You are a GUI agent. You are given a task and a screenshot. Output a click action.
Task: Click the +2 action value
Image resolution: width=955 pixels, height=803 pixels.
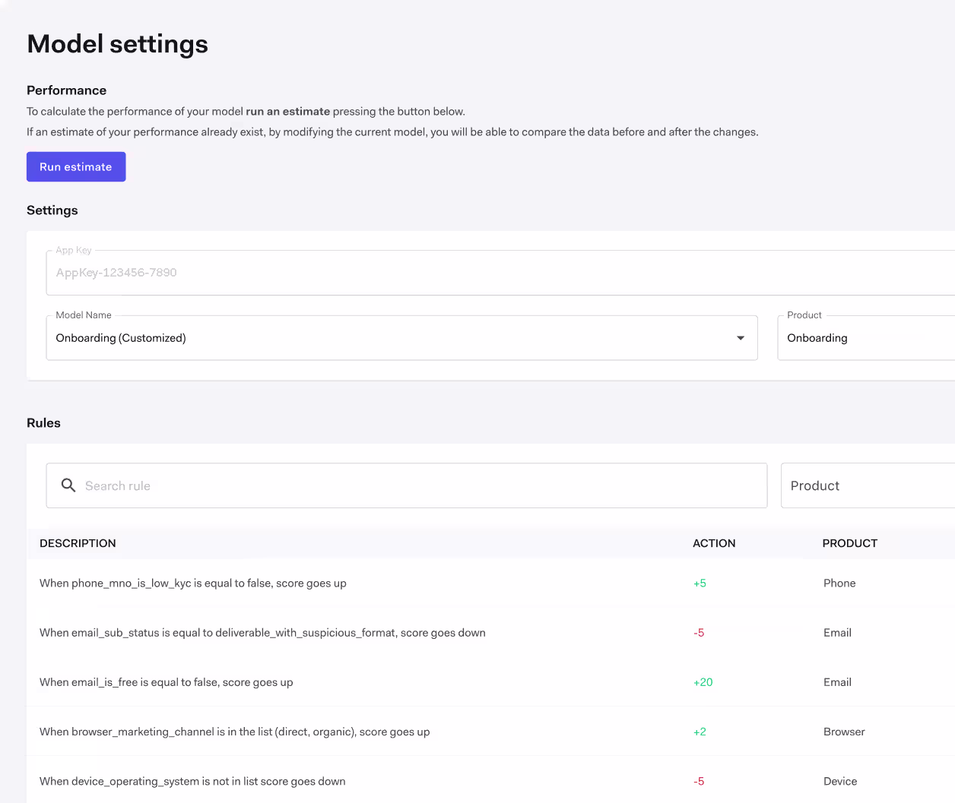pos(700,732)
